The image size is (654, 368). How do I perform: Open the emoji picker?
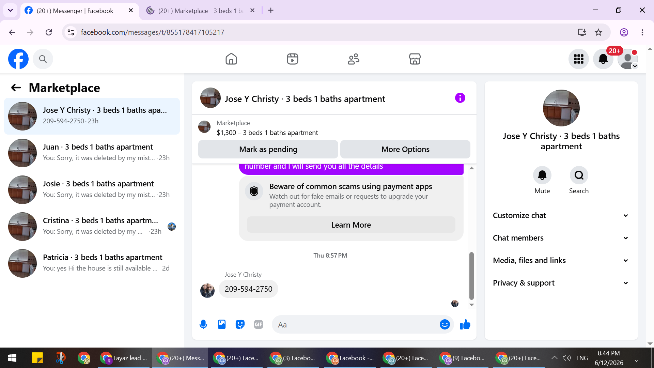click(445, 325)
